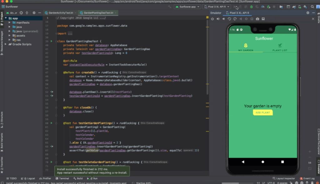Click the emulator rotate right icon
Viewport: 320px width, 184px height.
click(x=235, y=19)
